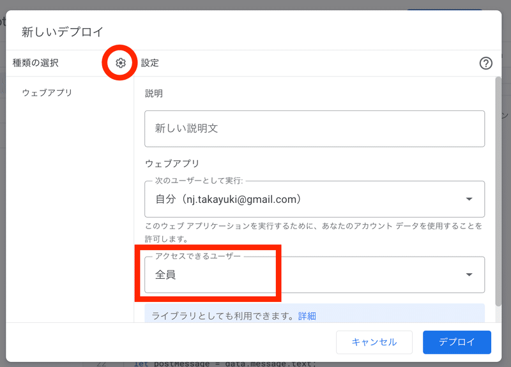This screenshot has height=367, width=511.
Task: Click the gear icon beside 種類の選択
Action: tap(121, 63)
